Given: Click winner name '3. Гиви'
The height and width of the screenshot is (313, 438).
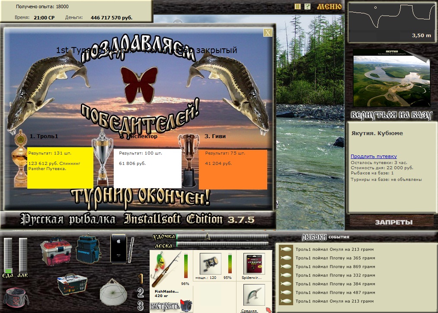Looking at the screenshot, I should point(215,136).
